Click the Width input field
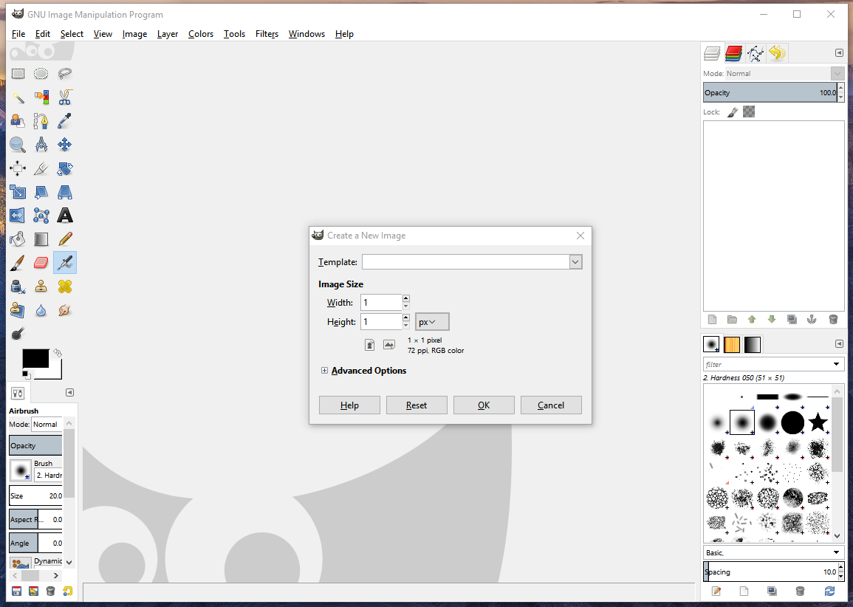This screenshot has width=853, height=607. [381, 303]
